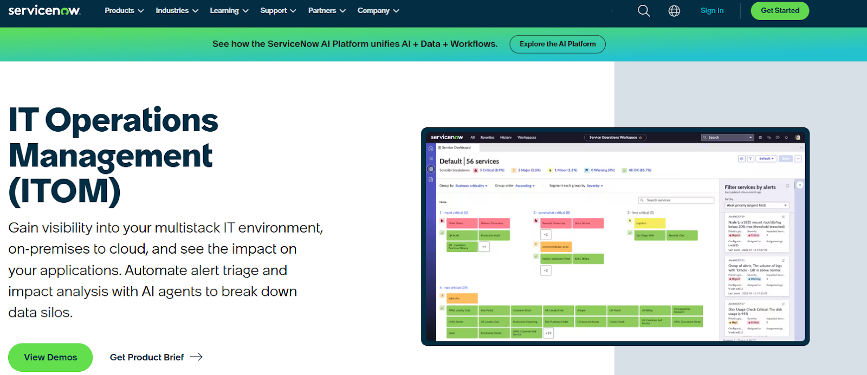
Task: Click the Service Operations Workspace pill
Action: 615,137
